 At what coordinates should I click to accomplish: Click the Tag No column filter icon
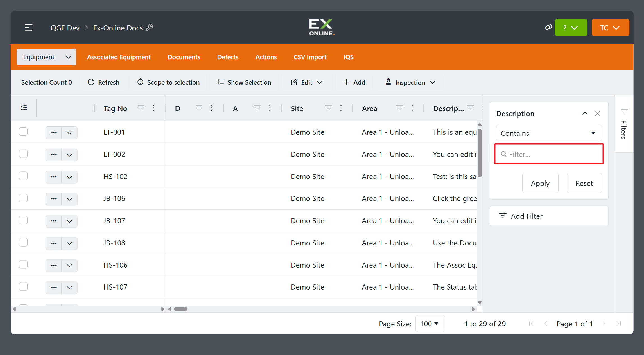[x=141, y=108]
